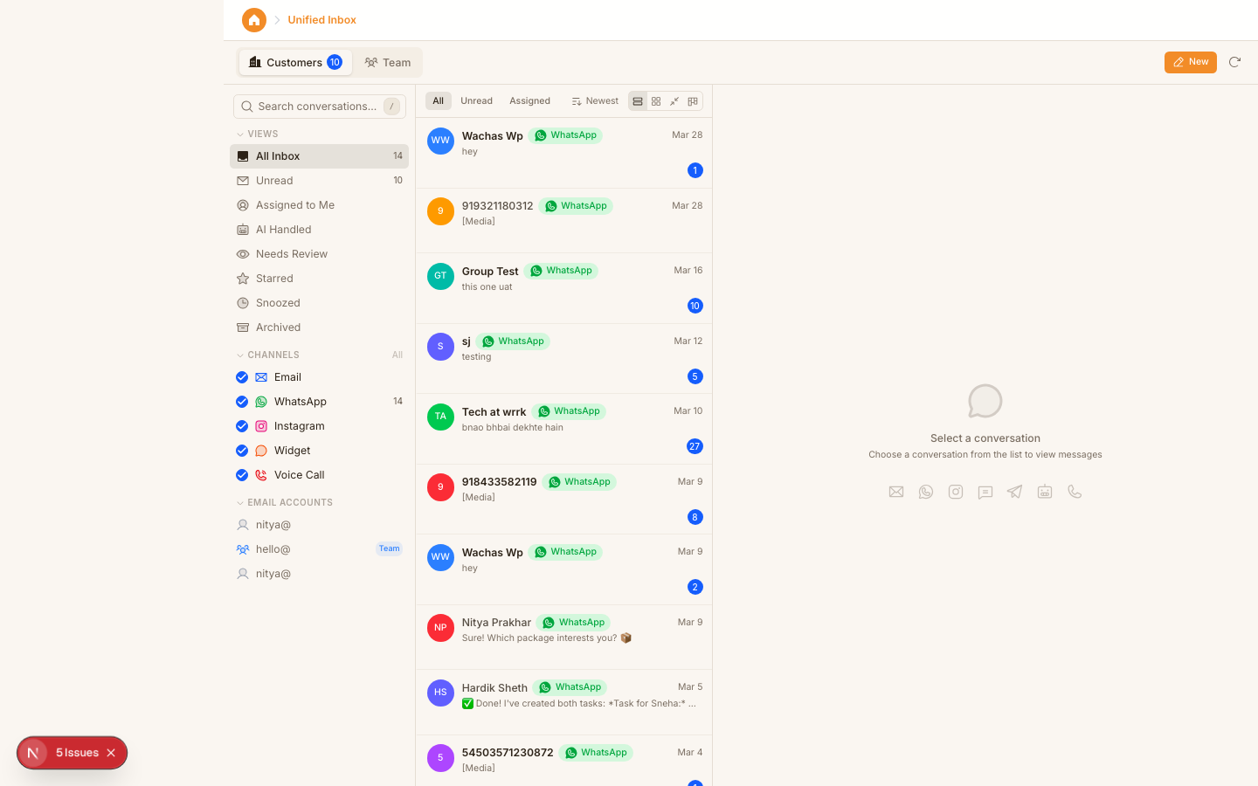The image size is (1258, 786).
Task: Open the Starred view
Action: point(273,278)
